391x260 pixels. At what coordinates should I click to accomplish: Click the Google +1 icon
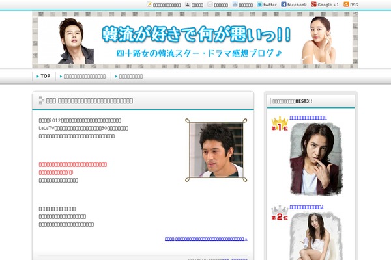pos(313,5)
